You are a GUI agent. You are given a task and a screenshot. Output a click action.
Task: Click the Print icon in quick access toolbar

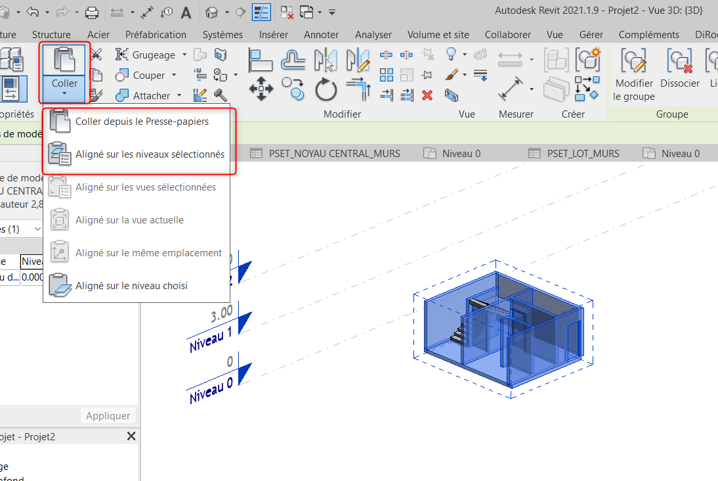(92, 12)
